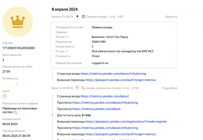
Task: Click the question mark icon next to Регион
Action: coord(67,37)
